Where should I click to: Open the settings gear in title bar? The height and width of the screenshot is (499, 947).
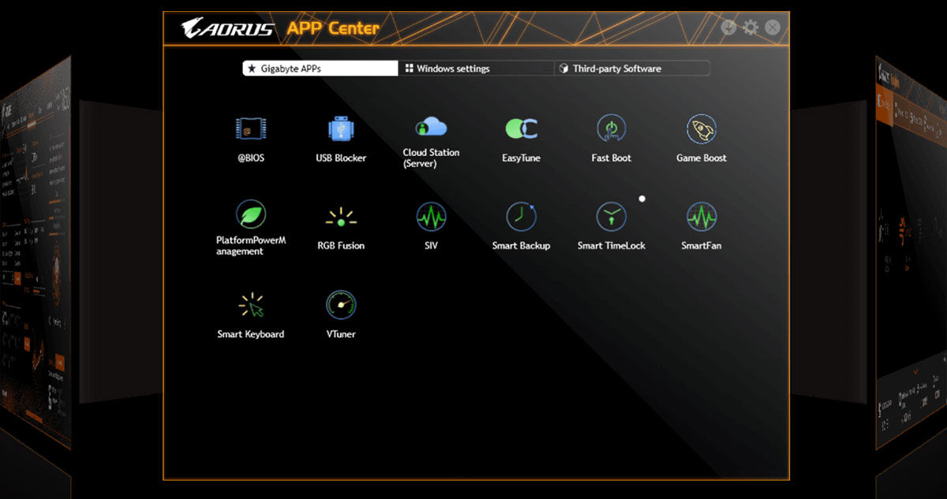tap(750, 28)
